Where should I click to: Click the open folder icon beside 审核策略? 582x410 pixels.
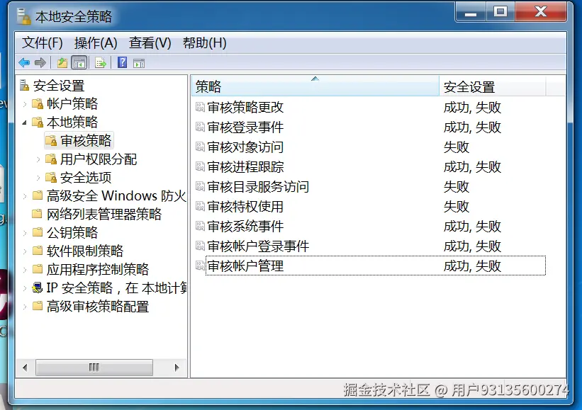[x=50, y=140]
